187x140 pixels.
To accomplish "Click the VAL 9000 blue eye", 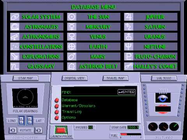I will (x=163, y=98).
